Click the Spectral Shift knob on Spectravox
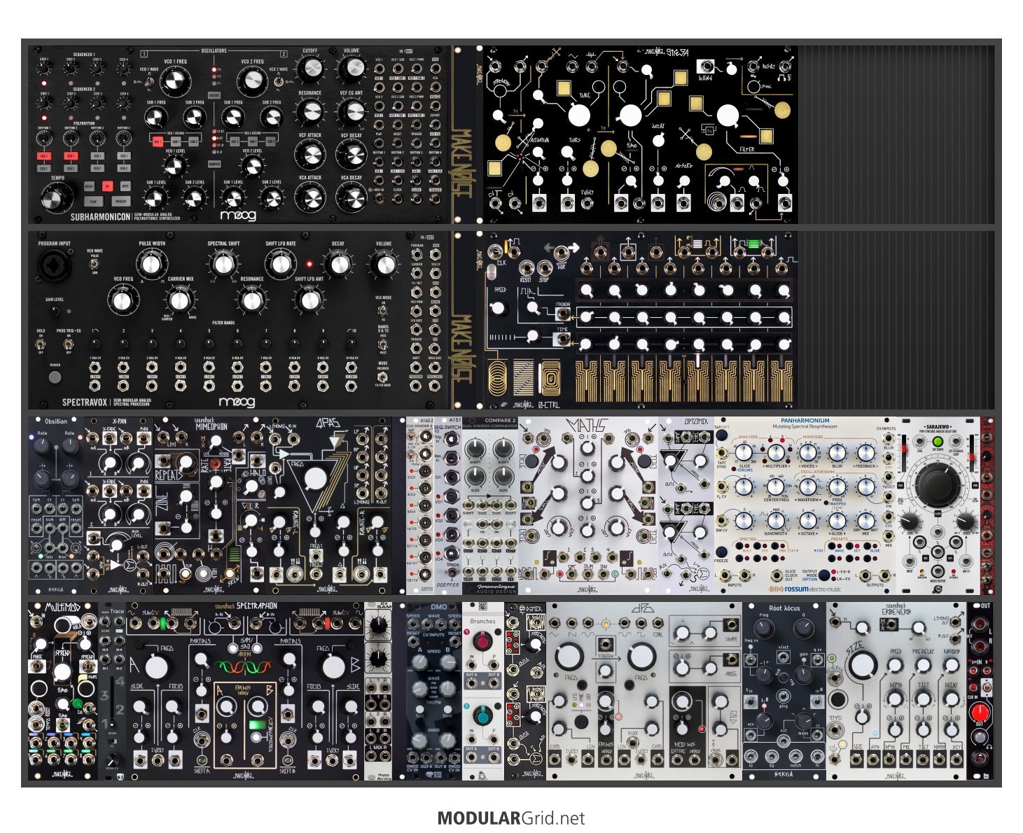 [223, 264]
